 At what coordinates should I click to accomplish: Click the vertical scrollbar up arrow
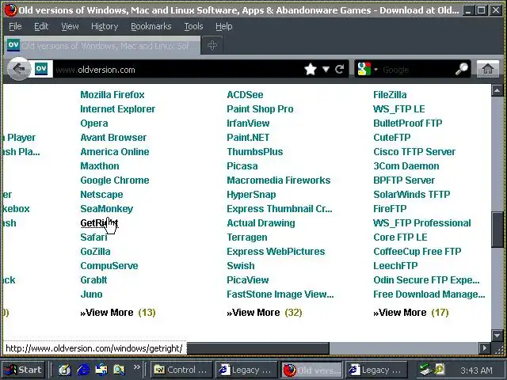(x=497, y=90)
